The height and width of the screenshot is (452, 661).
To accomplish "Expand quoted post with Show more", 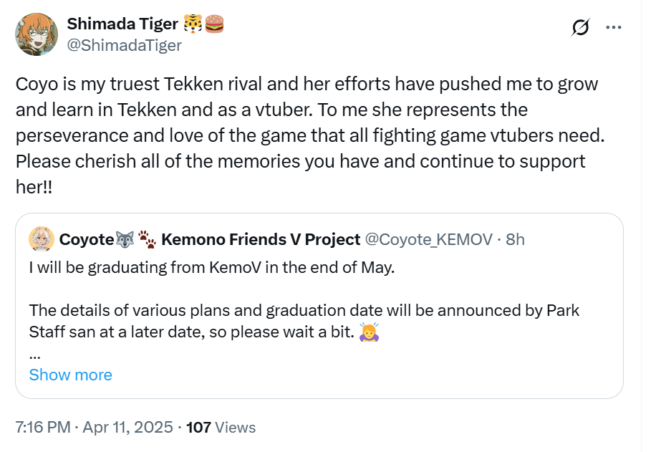I will 70,375.
